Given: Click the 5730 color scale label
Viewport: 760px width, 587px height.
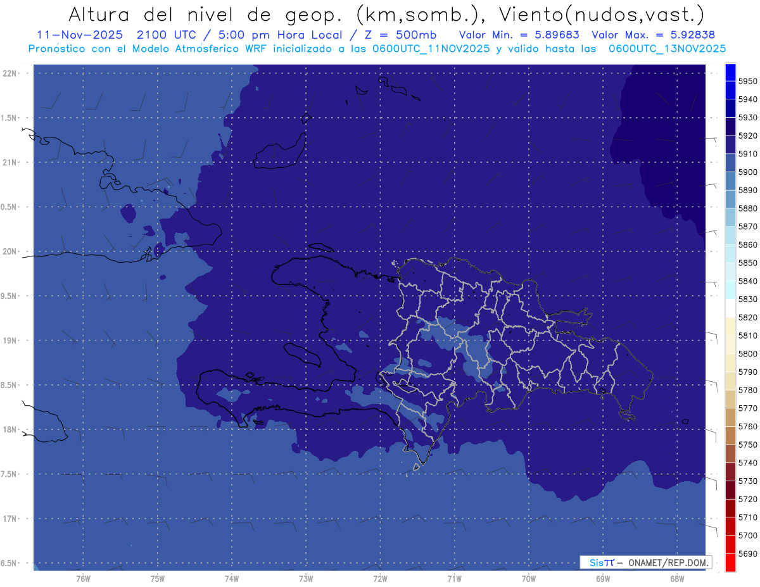Looking at the screenshot, I should (x=747, y=481).
